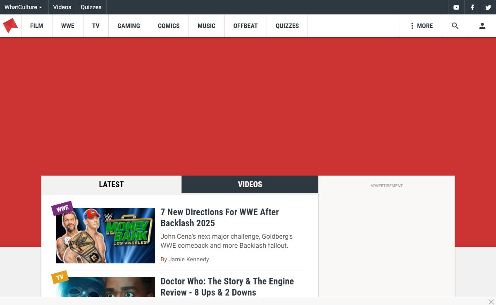
Task: Close the bottom ad bar with X
Action: (x=491, y=302)
